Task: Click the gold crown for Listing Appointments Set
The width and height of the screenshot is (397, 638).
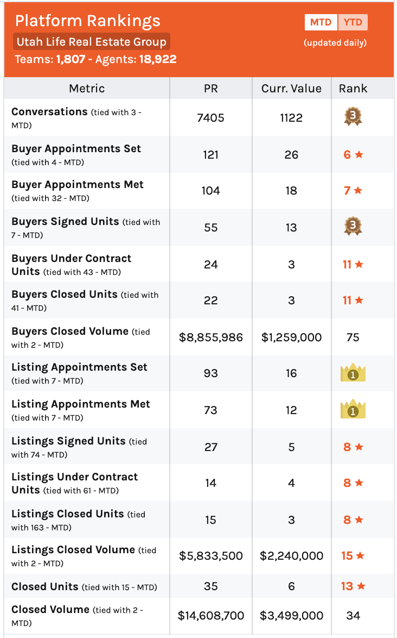Action: 353,372
